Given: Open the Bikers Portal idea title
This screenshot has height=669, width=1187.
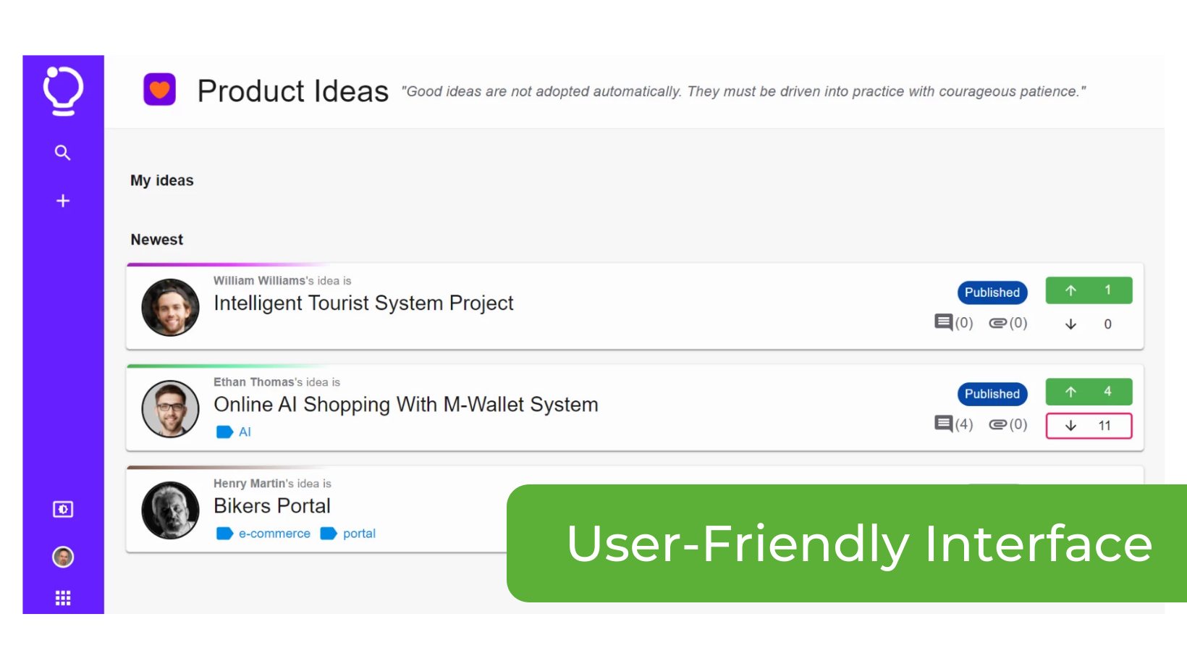Looking at the screenshot, I should pyautogui.click(x=272, y=506).
